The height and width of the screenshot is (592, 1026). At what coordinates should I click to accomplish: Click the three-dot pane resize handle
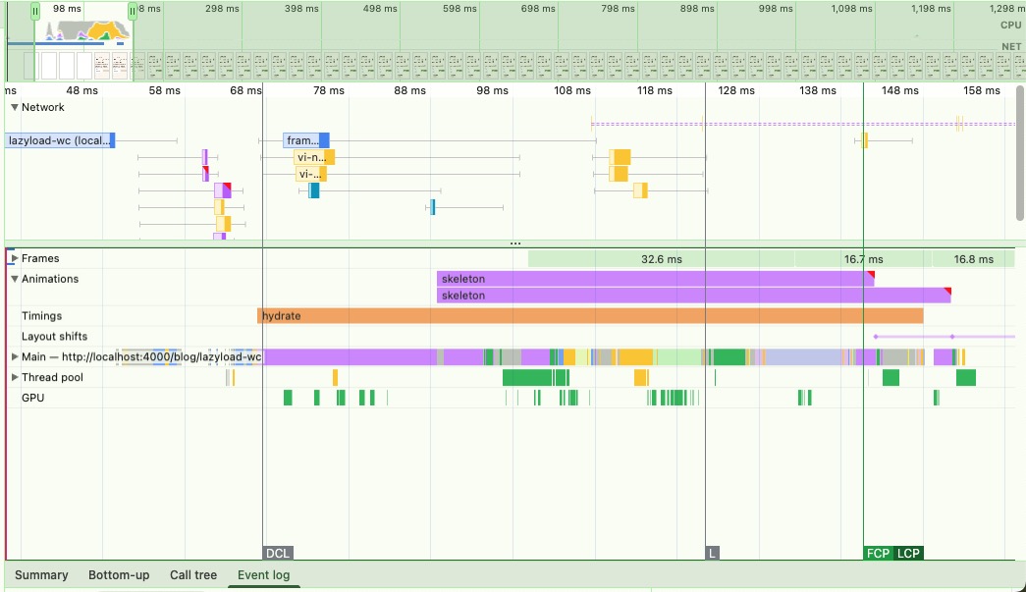[515, 243]
